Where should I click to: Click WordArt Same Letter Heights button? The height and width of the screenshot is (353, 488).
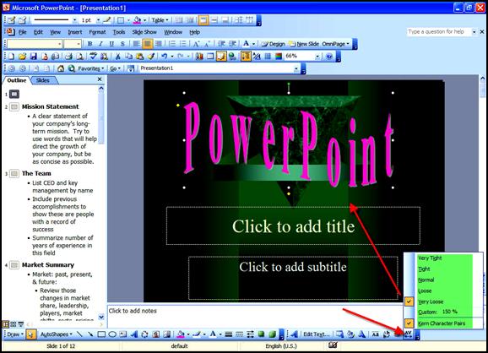point(376,334)
